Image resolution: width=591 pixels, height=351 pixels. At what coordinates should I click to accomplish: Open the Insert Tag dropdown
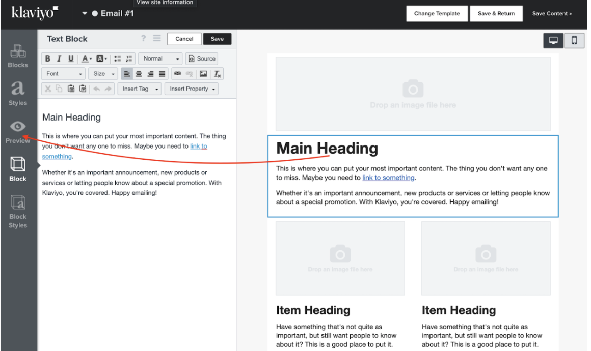(x=140, y=89)
